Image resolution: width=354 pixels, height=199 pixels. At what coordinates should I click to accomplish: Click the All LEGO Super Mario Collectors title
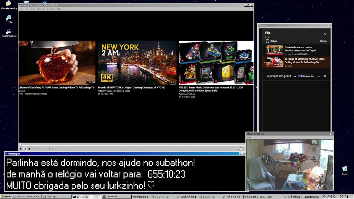coord(211,89)
